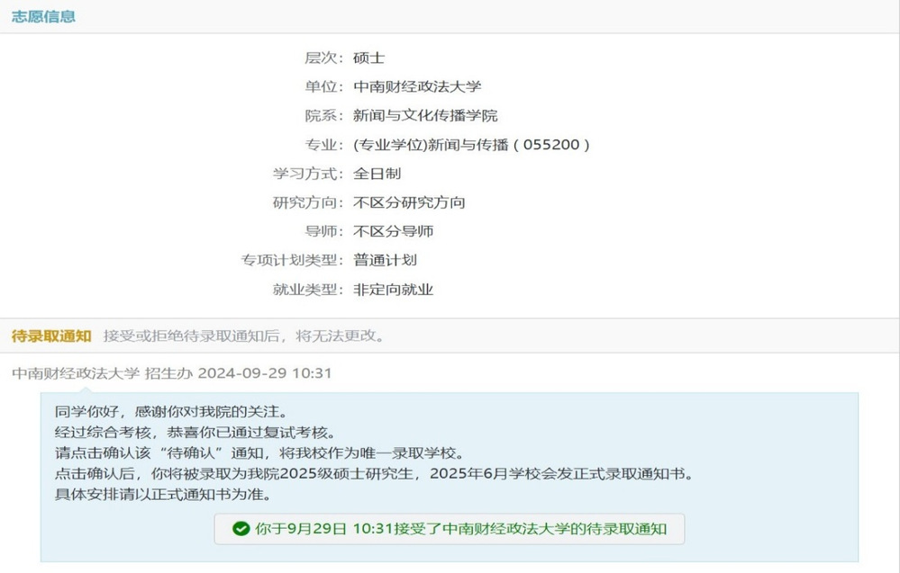
Task: Click the 不区分导师 value
Action: (x=394, y=231)
